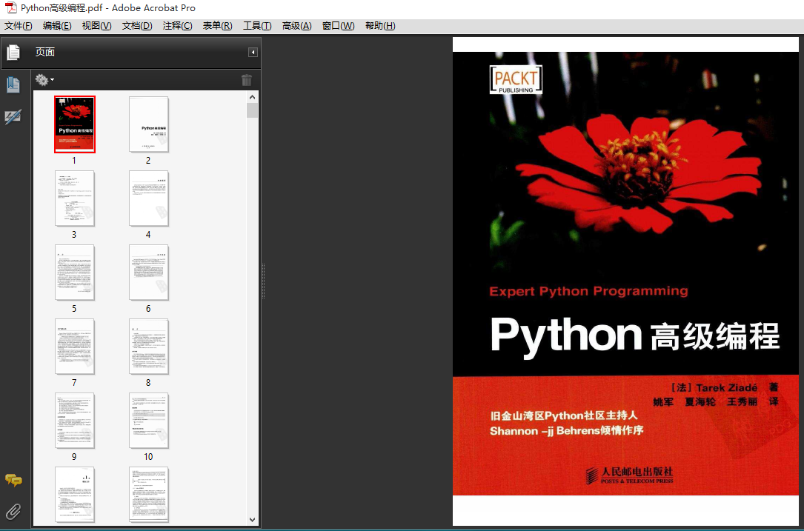Open the 文档(D) menu
The width and height of the screenshot is (804, 531).
(x=137, y=26)
